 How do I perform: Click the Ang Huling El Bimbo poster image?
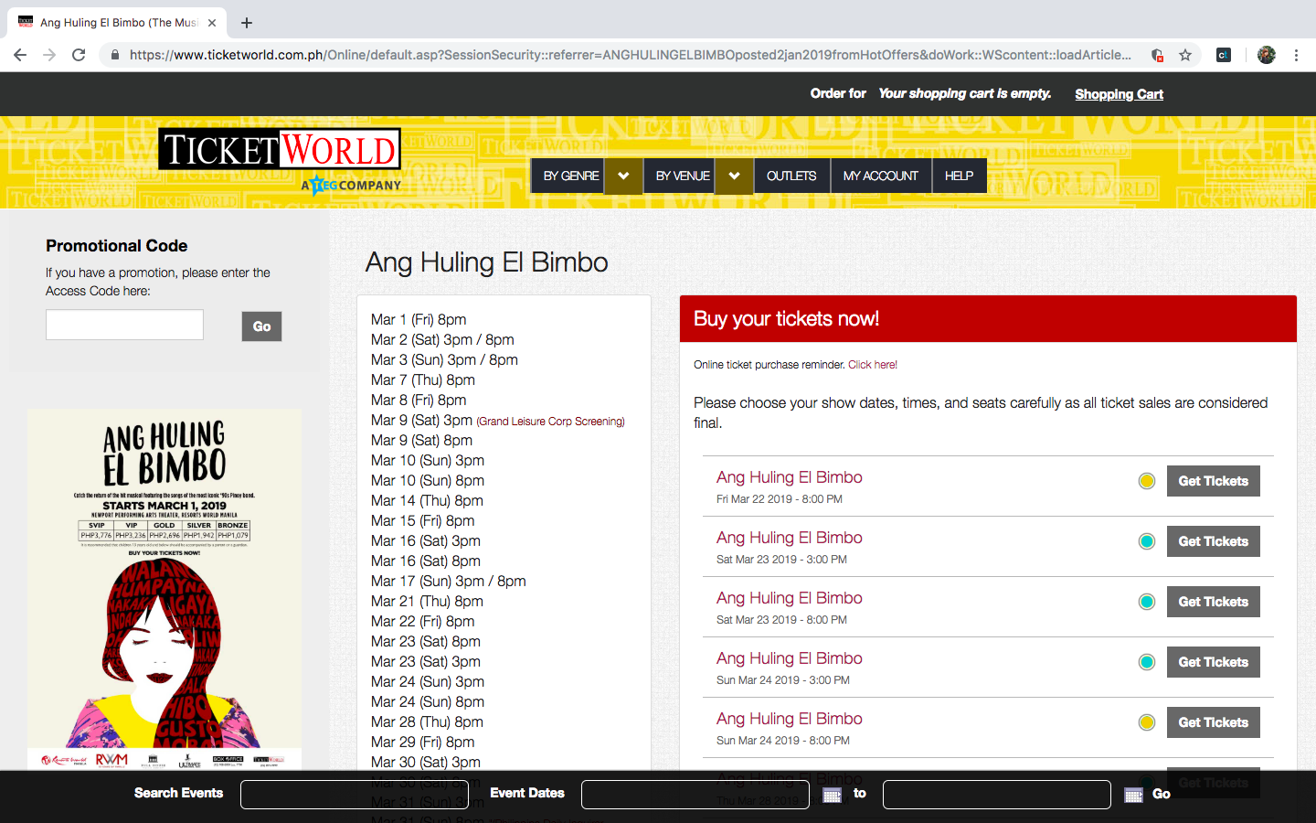[164, 590]
